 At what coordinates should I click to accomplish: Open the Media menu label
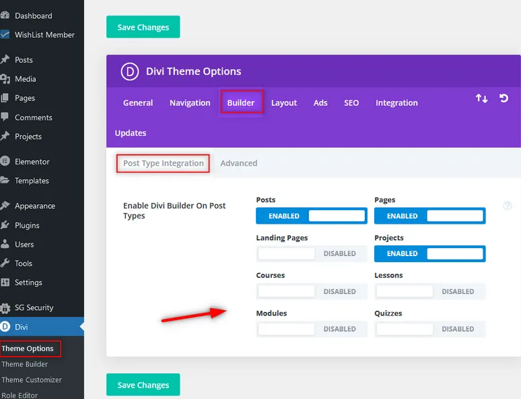[26, 79]
